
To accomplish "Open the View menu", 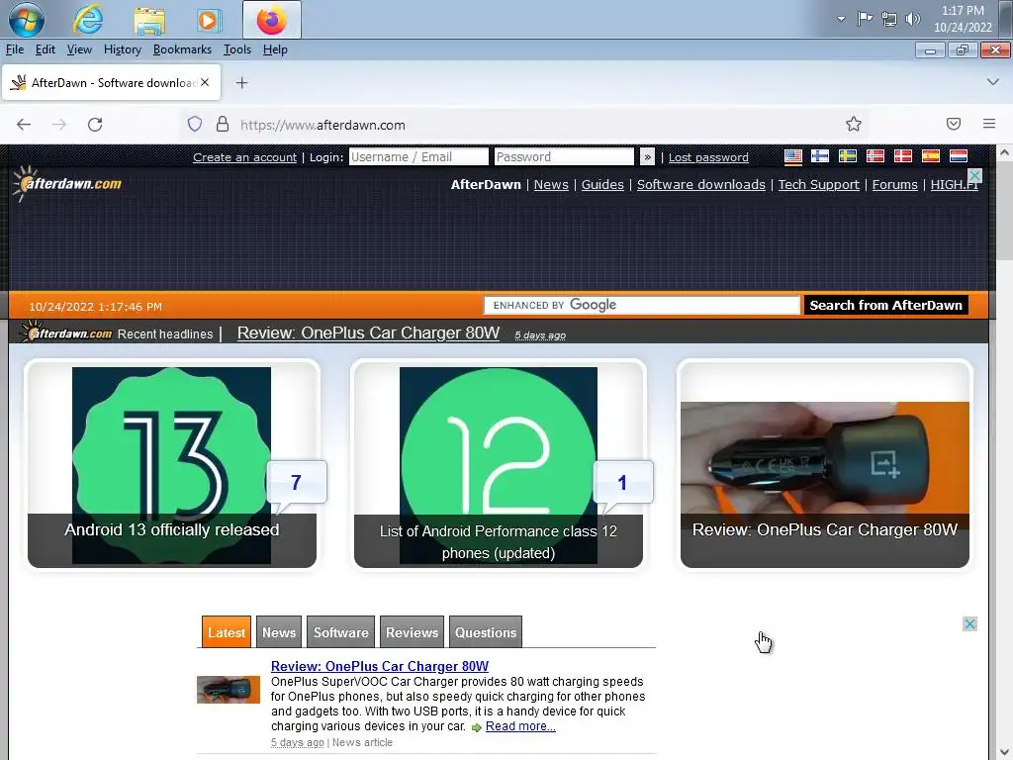I will pos(79,49).
